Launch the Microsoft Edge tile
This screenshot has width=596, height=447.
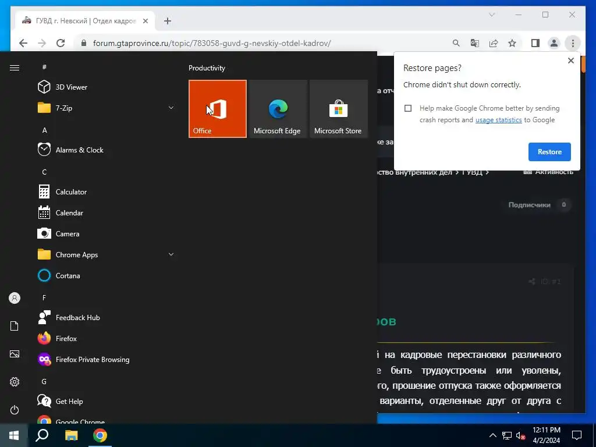(x=278, y=109)
